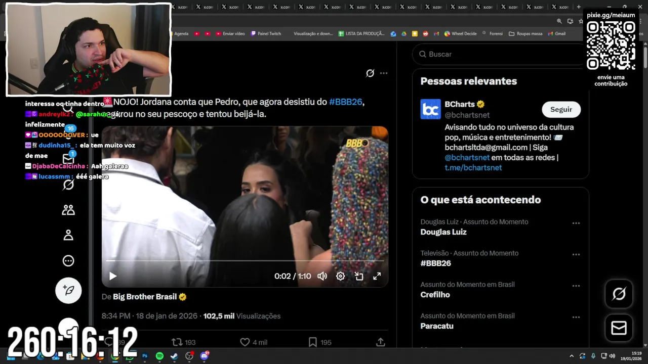Viewport: 648px width, 364px height.
Task: Open more options for Paracatu trend
Action: (x=576, y=317)
